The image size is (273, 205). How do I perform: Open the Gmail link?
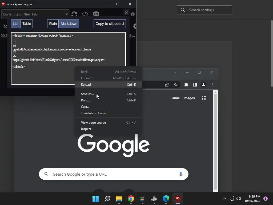click(x=175, y=98)
